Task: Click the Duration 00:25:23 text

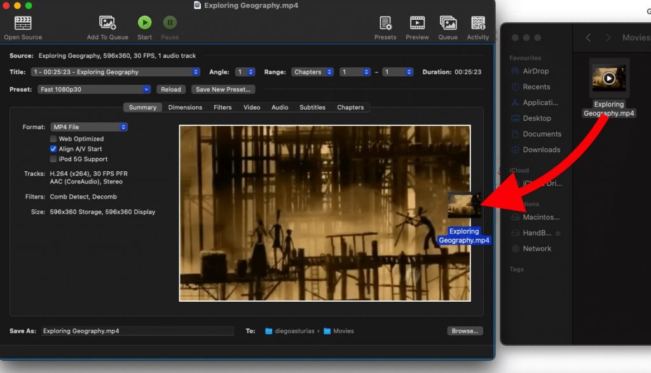Action: click(x=452, y=72)
